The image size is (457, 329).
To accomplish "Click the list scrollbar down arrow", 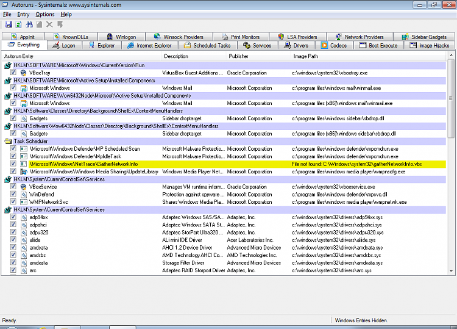I will [x=451, y=271].
